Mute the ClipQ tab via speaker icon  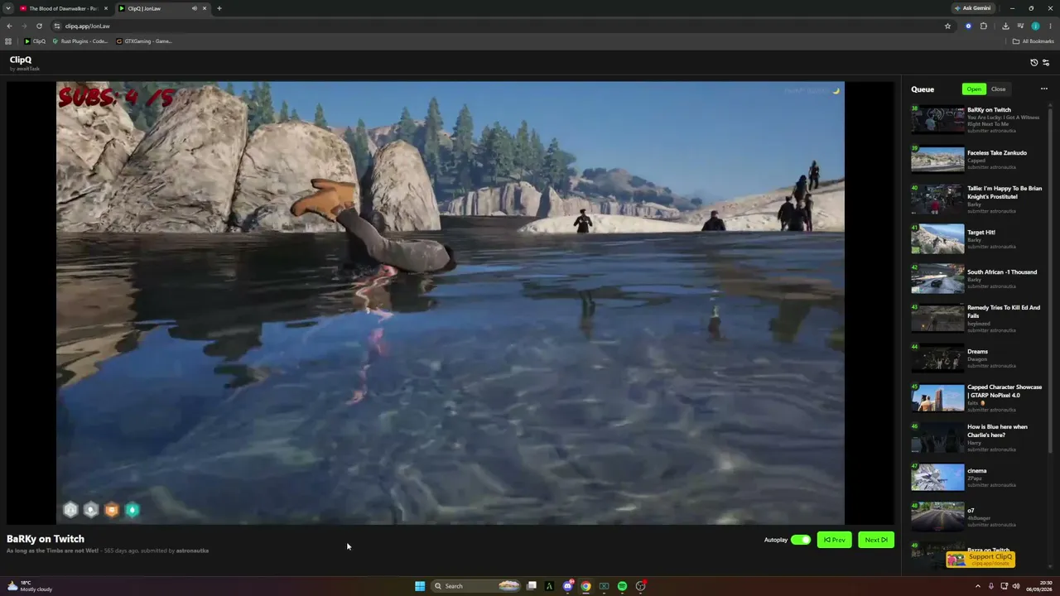195,8
